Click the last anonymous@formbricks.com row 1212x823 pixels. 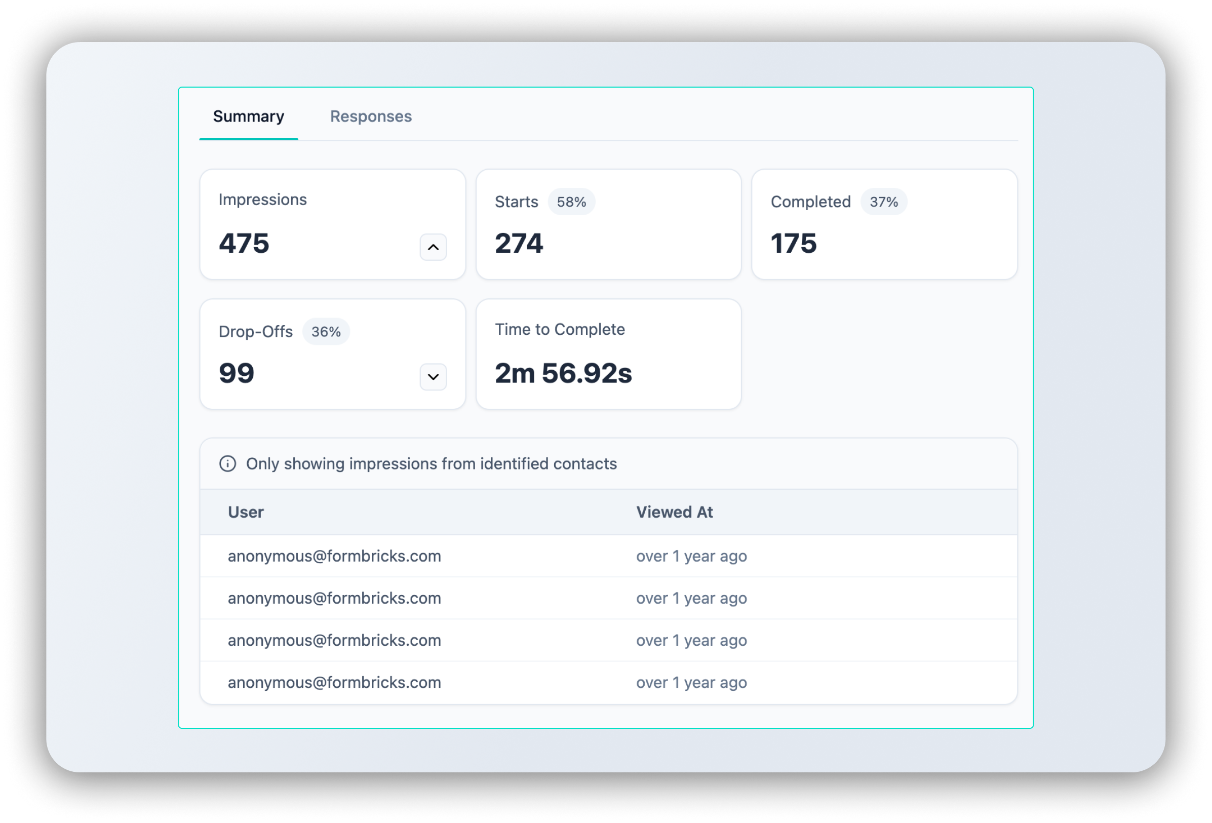click(334, 682)
